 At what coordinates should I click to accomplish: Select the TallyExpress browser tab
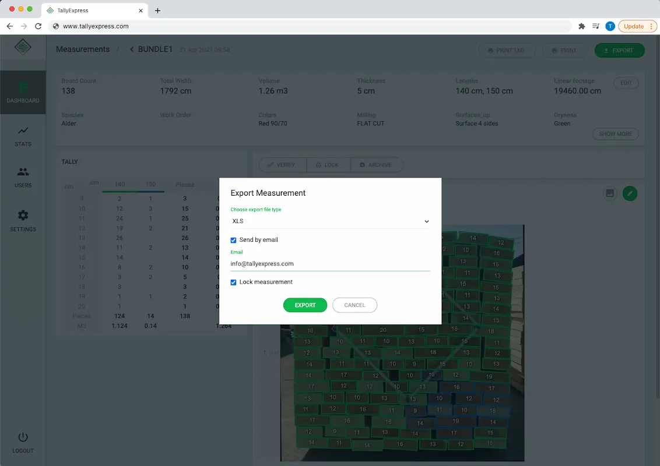(x=94, y=10)
